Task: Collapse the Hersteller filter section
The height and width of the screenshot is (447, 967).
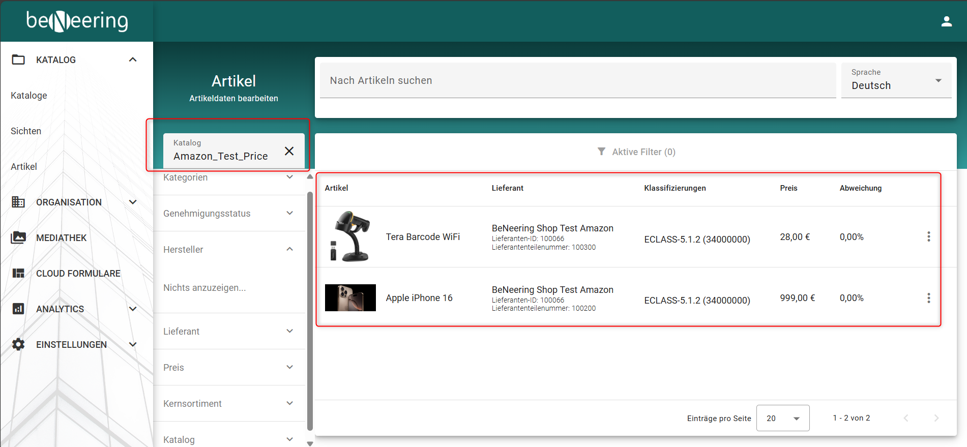Action: coord(289,249)
